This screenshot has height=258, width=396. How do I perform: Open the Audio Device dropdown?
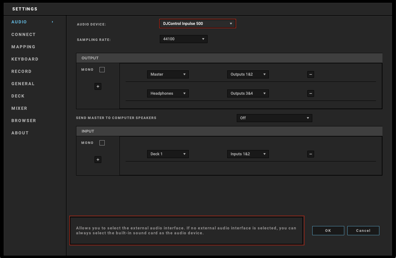coord(197,24)
